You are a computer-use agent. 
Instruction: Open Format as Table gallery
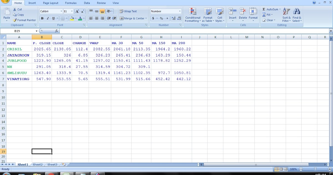208,15
